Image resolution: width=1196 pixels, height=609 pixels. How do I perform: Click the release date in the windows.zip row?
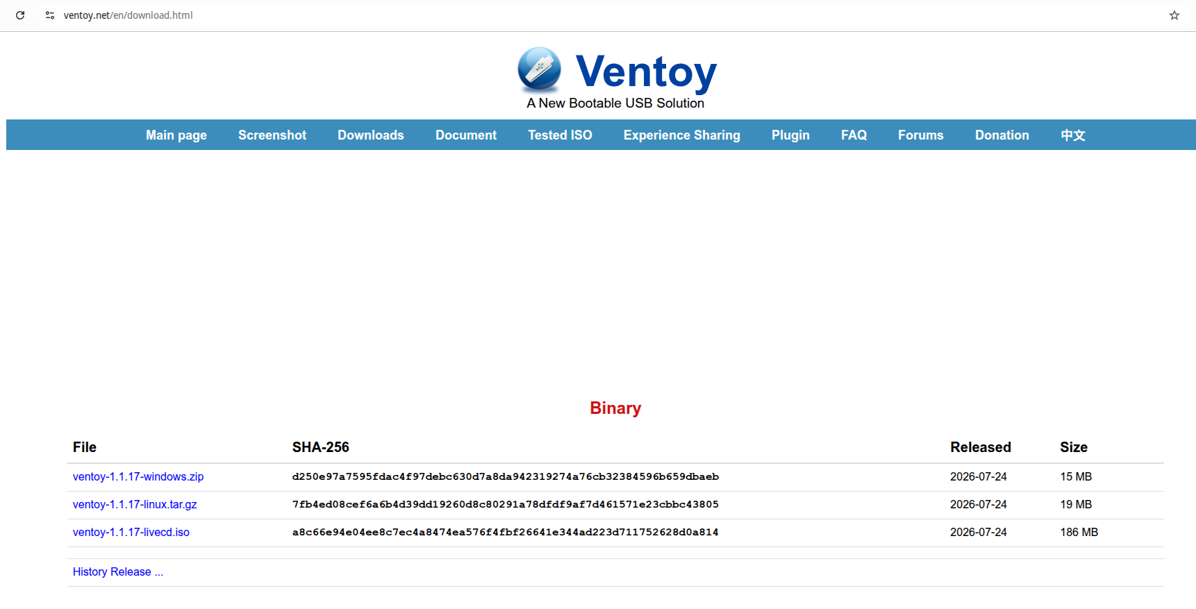coord(979,477)
